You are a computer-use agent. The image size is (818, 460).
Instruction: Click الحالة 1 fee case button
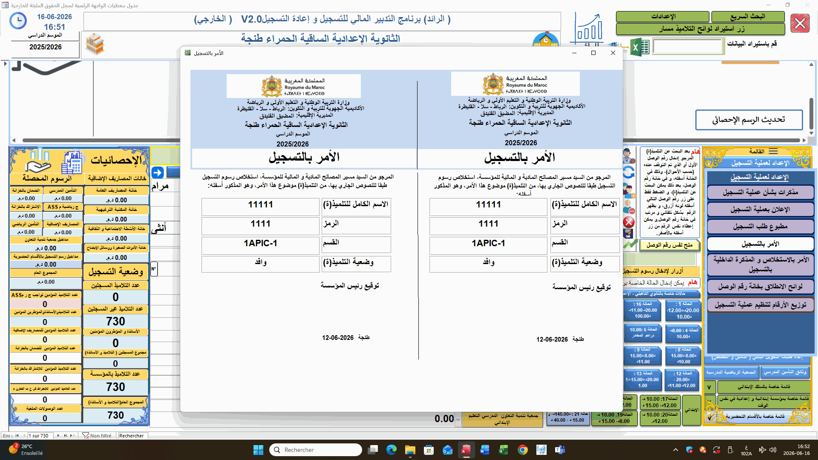(683, 310)
